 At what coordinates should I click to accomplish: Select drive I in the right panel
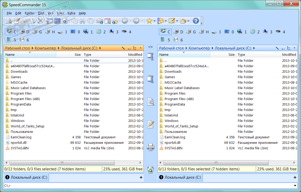(x=216, y=32)
